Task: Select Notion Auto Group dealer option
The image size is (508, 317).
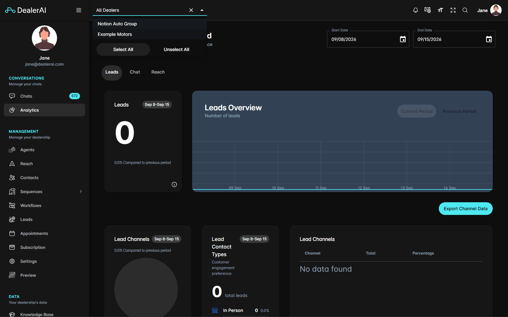Action: coord(150,24)
